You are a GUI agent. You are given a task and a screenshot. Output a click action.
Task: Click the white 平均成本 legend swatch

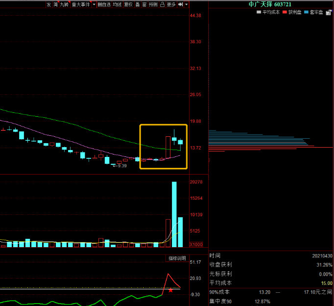[259, 12]
